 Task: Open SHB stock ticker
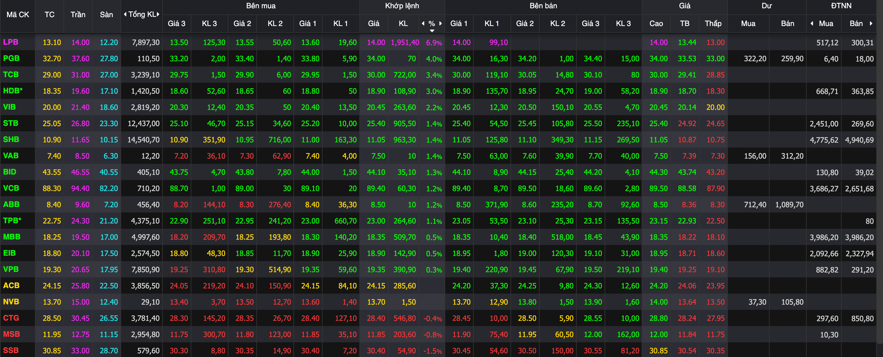click(11, 139)
